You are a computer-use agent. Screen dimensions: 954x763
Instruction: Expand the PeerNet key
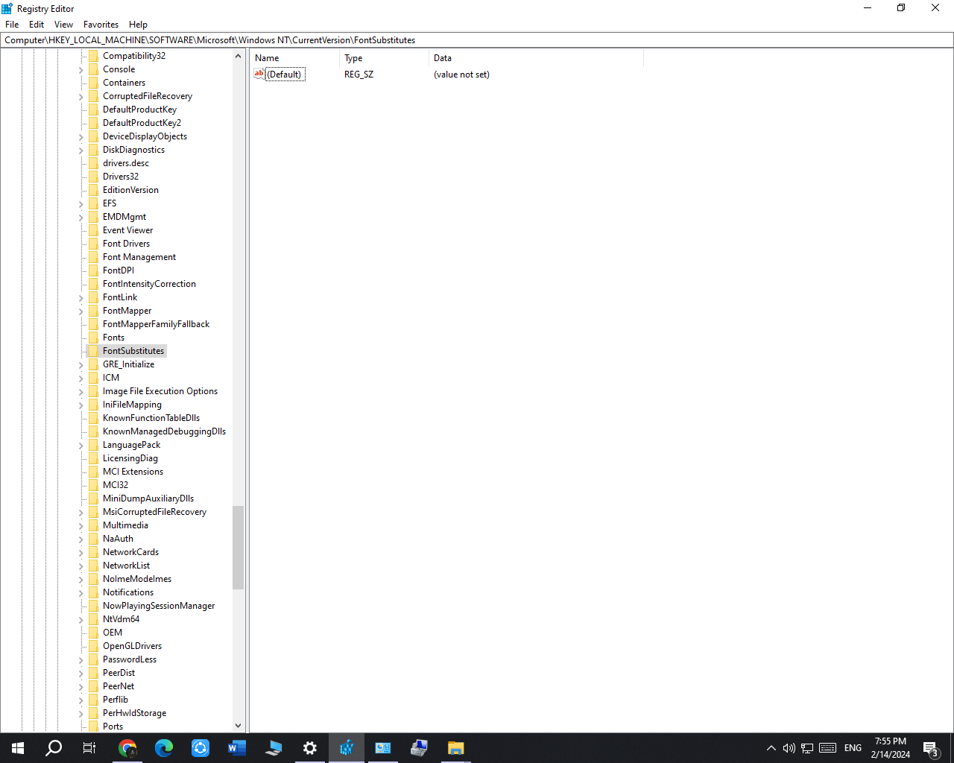pos(80,687)
